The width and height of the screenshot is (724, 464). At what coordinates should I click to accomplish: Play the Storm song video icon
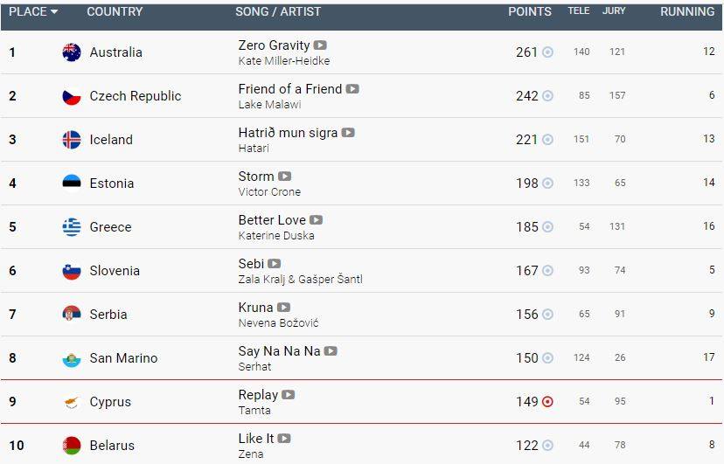pos(284,177)
